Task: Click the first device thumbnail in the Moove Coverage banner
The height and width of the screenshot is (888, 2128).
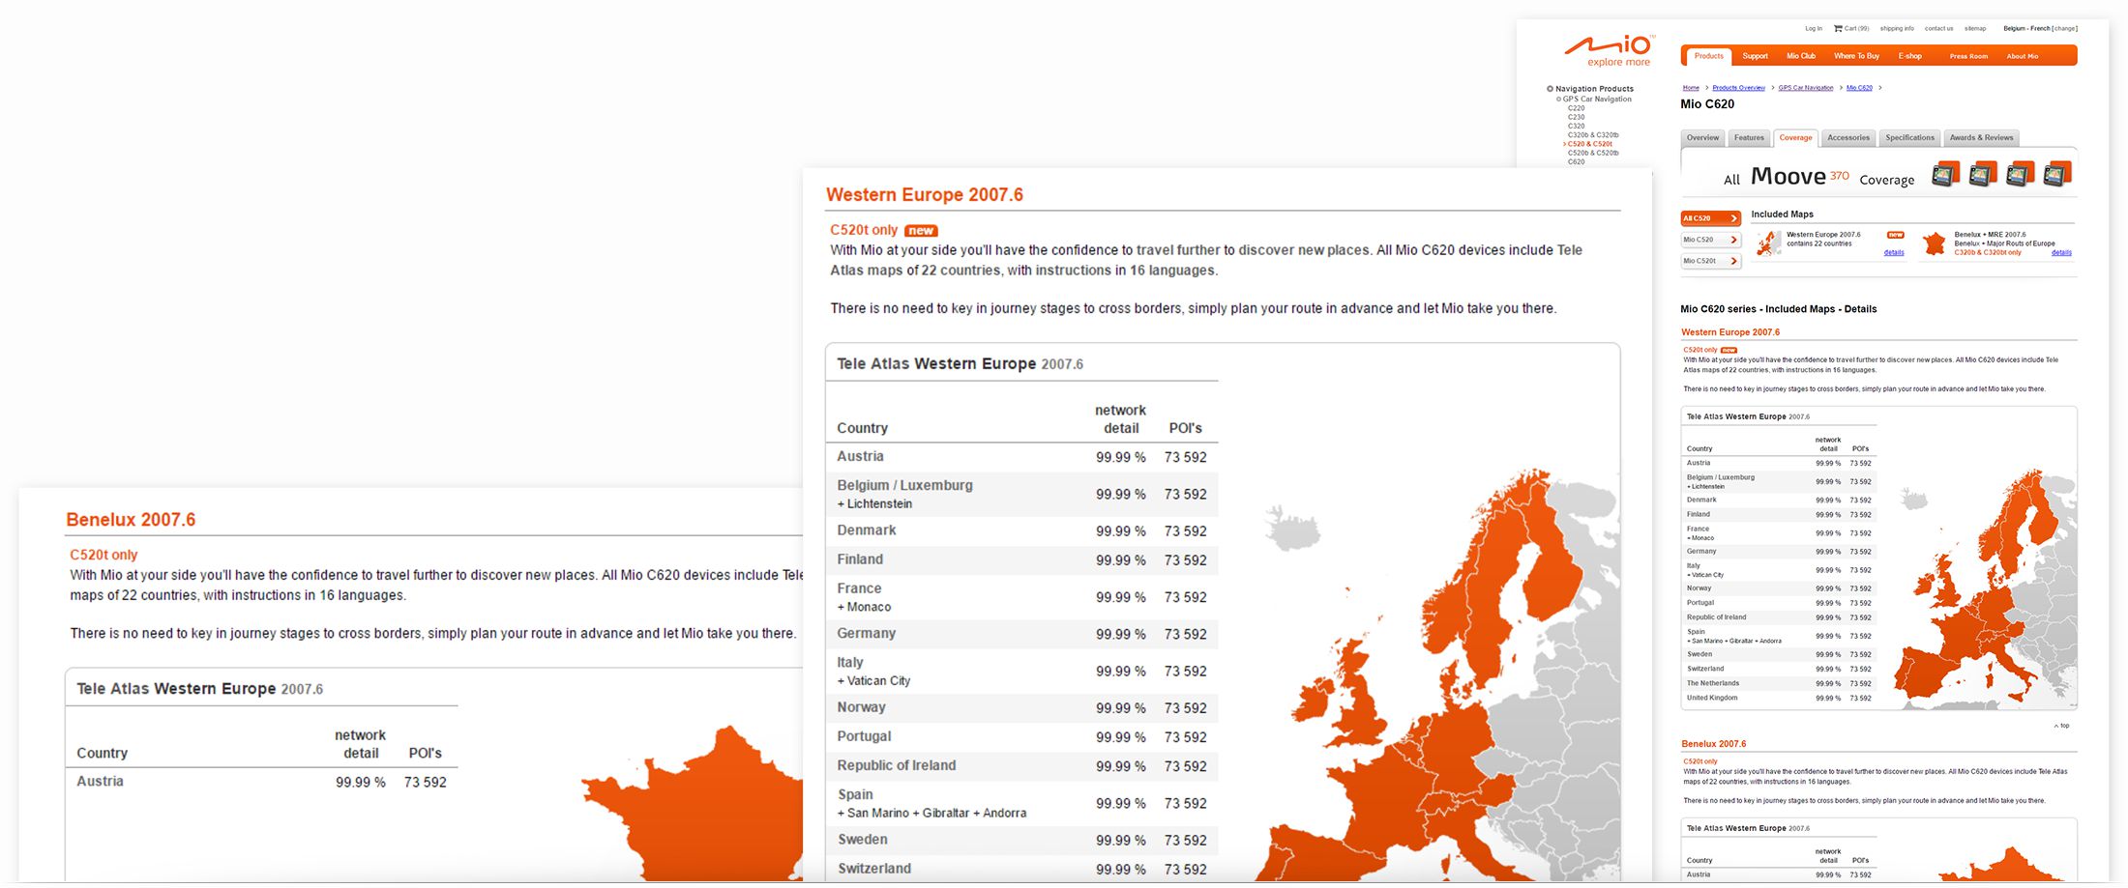Action: pos(1944,175)
